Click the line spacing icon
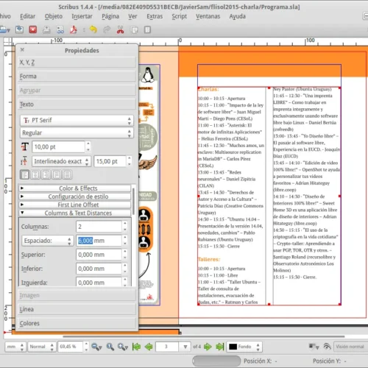The width and height of the screenshot is (368, 368). pos(24,161)
